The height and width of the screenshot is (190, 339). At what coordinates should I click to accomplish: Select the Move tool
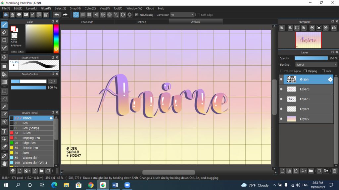[4, 57]
